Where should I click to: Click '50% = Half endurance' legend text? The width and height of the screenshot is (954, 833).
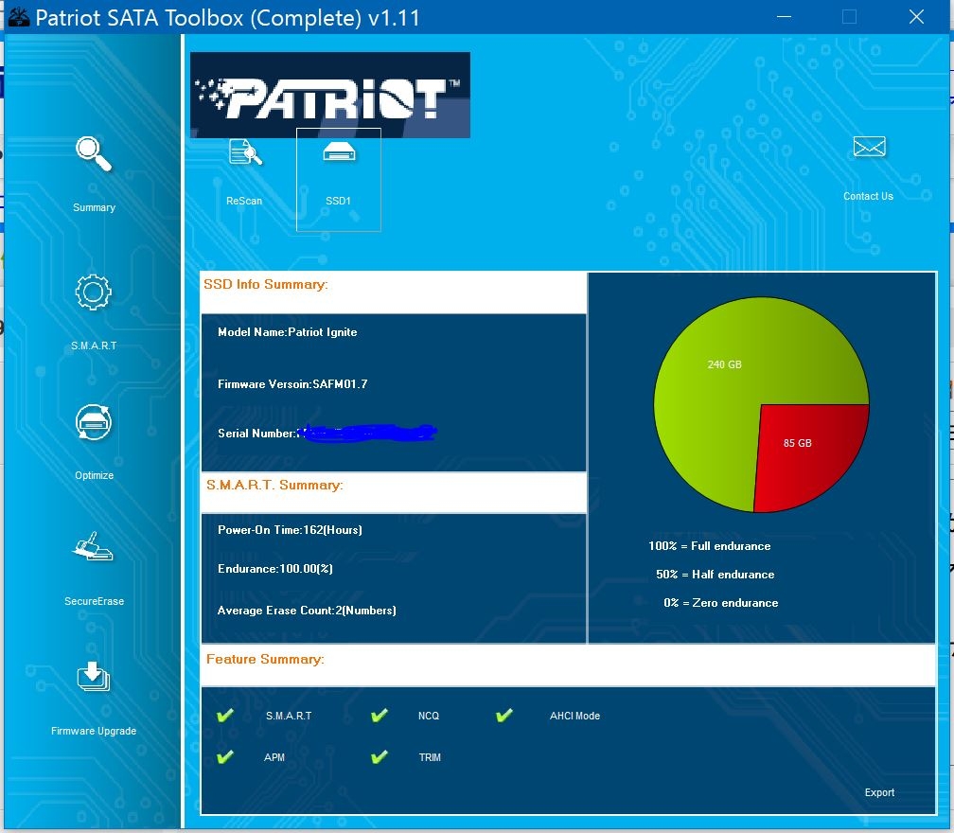click(x=715, y=575)
